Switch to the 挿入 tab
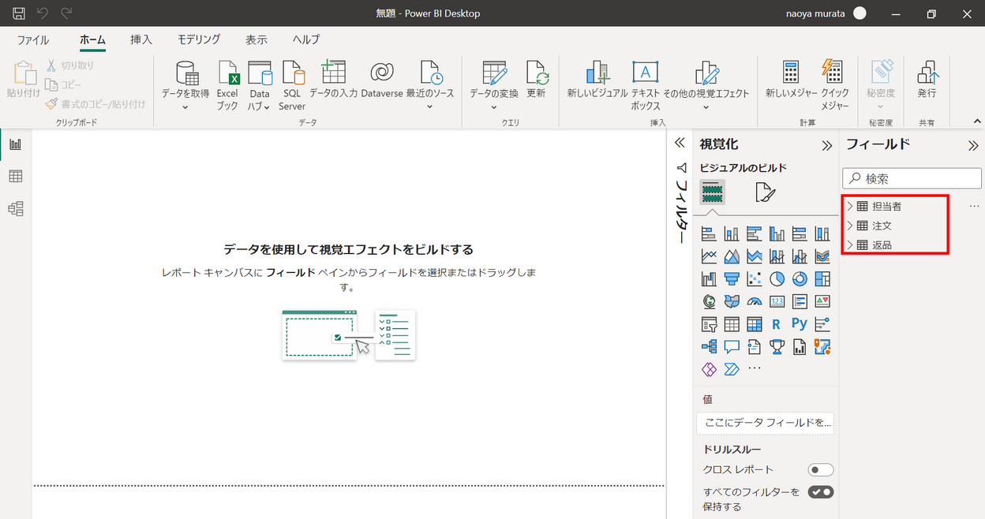Screen dimensions: 985x519 tap(141, 39)
